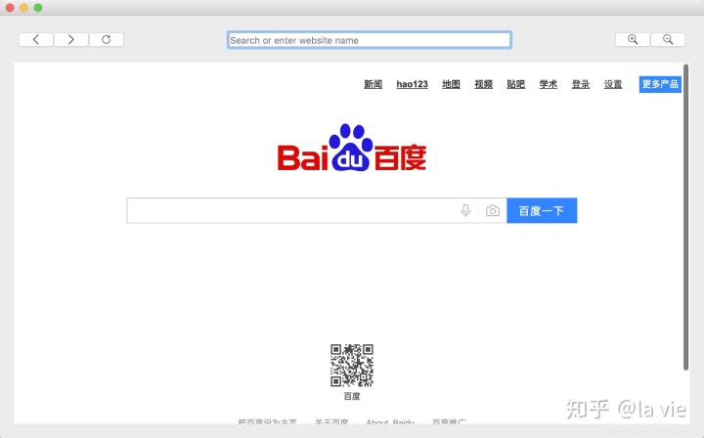Screen dimensions: 704x438
Task: Click the vertical page scrollbar
Action: [685, 217]
